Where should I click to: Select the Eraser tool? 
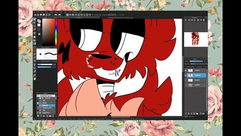tap(35, 23)
